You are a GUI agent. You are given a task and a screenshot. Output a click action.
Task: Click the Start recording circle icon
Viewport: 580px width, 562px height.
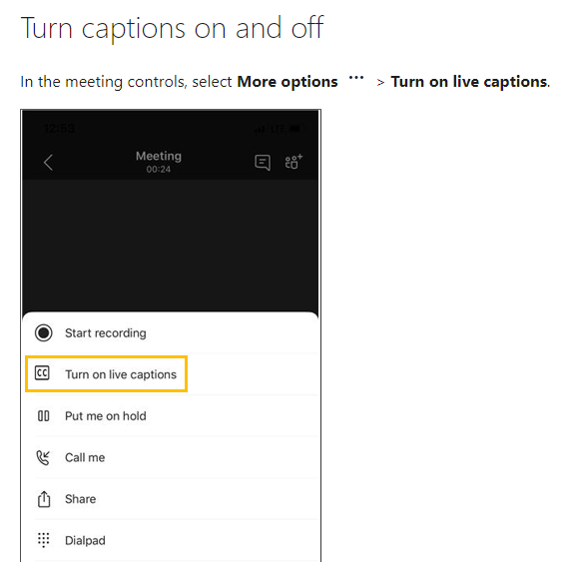(x=44, y=332)
